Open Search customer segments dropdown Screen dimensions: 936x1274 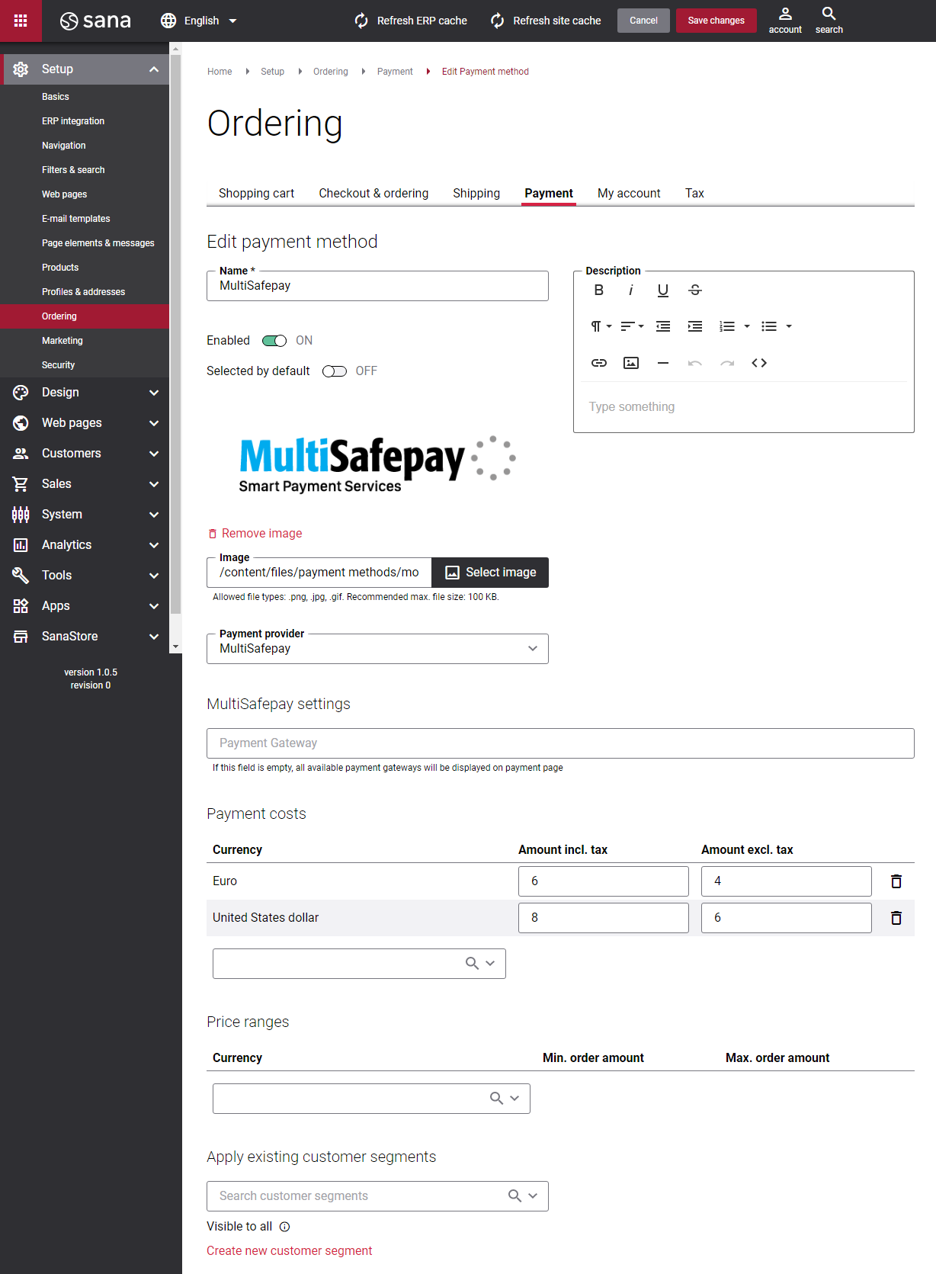coord(533,1196)
